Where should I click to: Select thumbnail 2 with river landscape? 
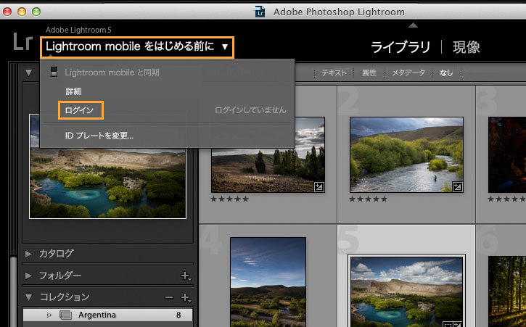pos(406,154)
